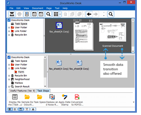Viewport: 141px width, 115px height.
Task: Click the calendar-style window toolbar icon
Action: 34,14
